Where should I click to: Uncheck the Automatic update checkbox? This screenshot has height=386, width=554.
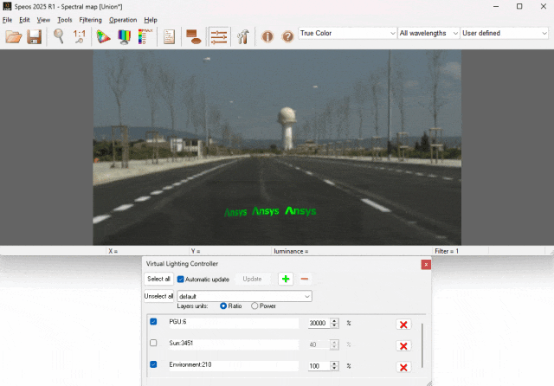[181, 280]
